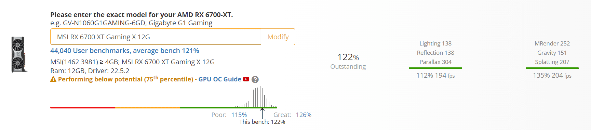Click the red segment of performance bar
This screenshot has width=591, height=131.
[x=83, y=107]
